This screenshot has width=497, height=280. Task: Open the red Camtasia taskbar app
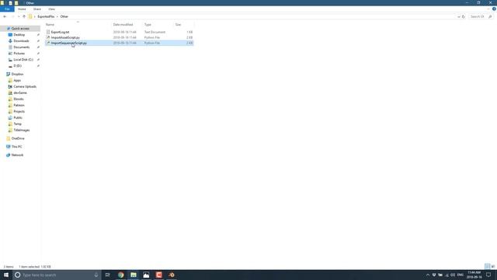(x=158, y=275)
